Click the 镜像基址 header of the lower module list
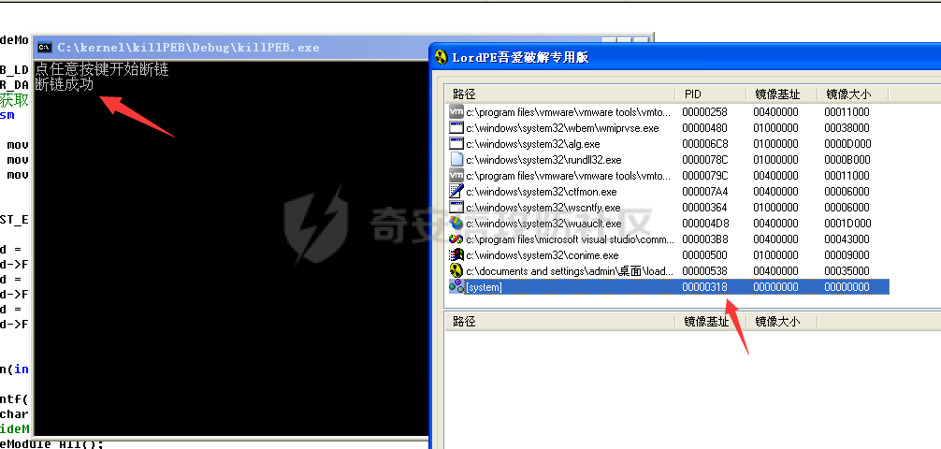The width and height of the screenshot is (941, 449). [x=711, y=322]
